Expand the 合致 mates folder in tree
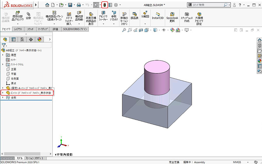The image size is (262, 164). (3, 98)
